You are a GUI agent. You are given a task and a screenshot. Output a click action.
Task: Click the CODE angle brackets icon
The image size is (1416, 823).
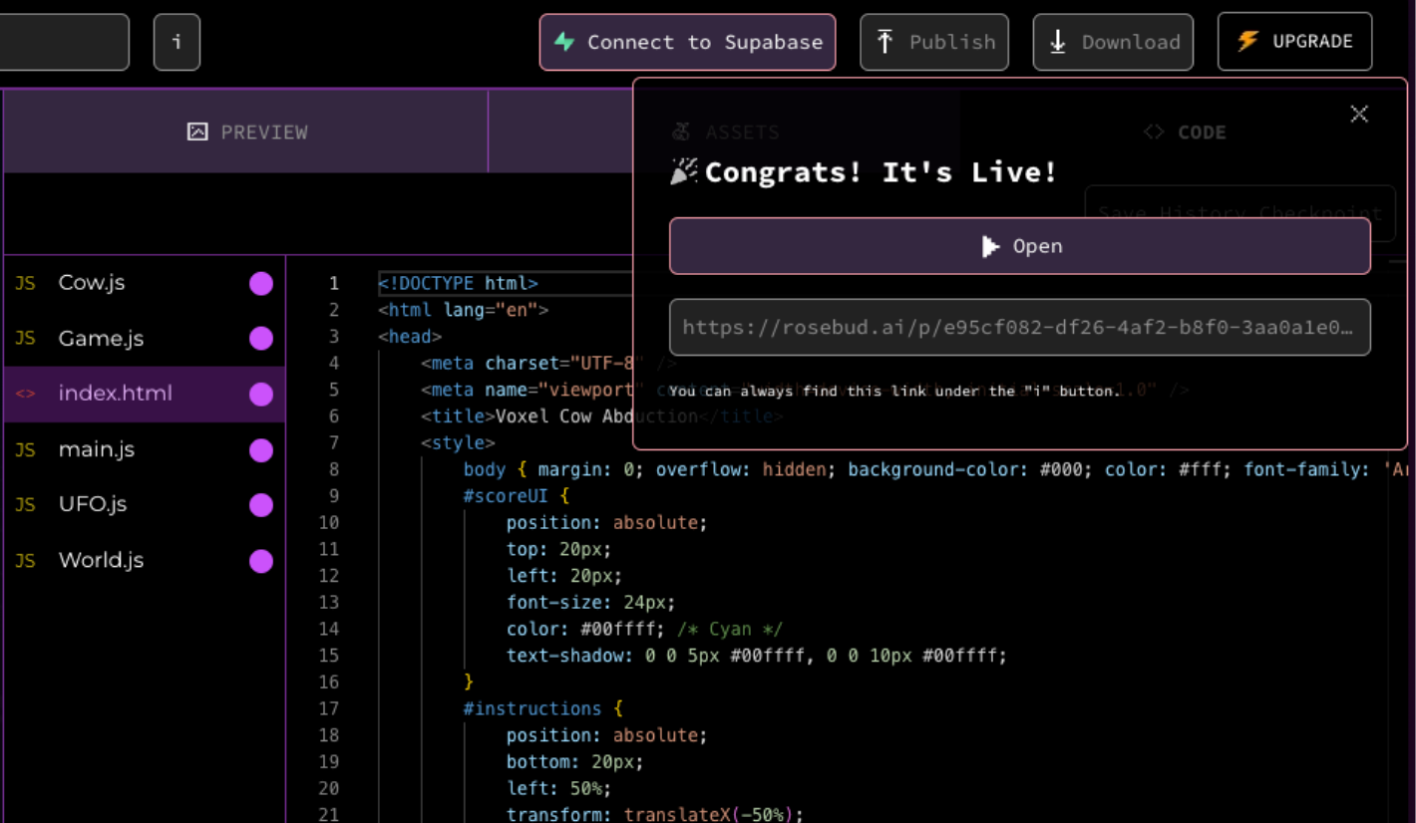pyautogui.click(x=1154, y=132)
